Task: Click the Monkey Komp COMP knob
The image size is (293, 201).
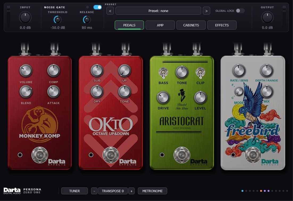Action: (x=53, y=71)
